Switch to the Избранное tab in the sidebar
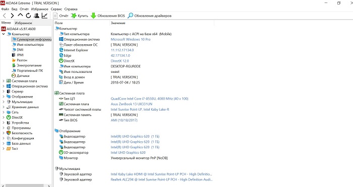353x187 pixels. 23,23
